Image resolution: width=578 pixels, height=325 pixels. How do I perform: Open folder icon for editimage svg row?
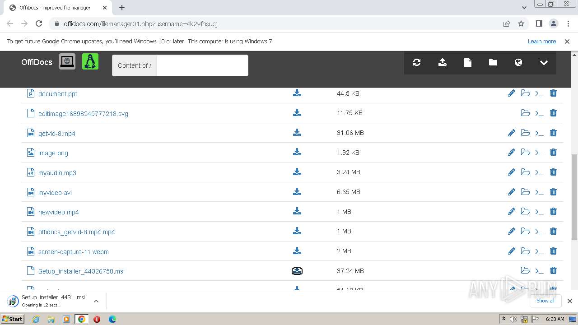[525, 113]
